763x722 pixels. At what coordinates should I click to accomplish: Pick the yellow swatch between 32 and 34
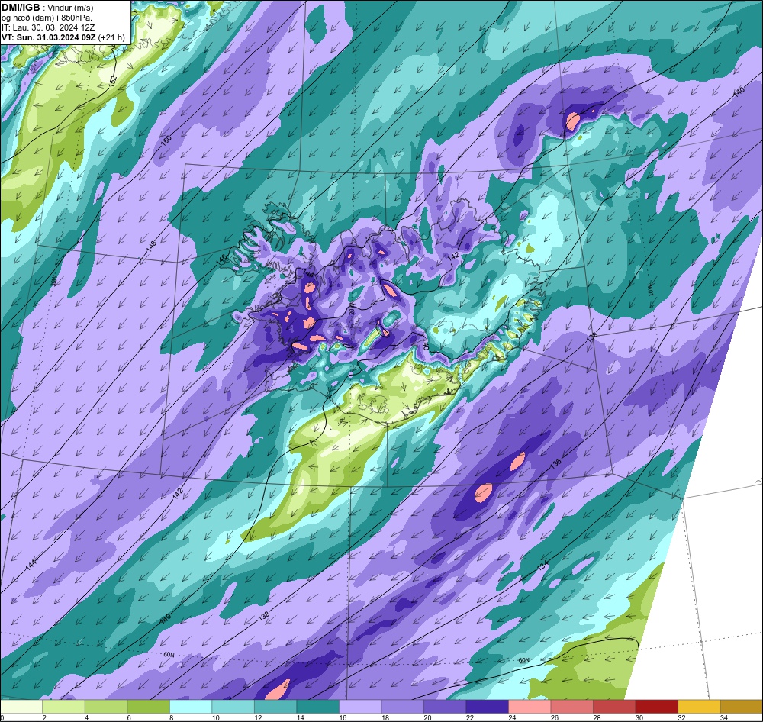[x=699, y=707]
